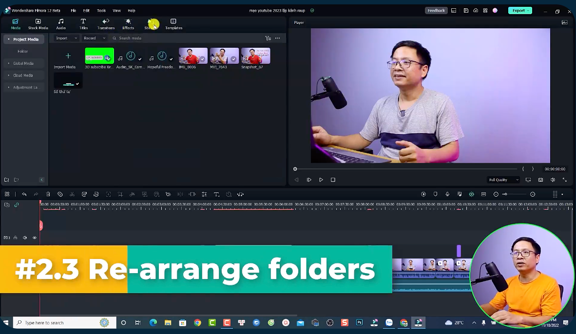
Task: Open the Full Quality dropdown
Action: coord(503,180)
